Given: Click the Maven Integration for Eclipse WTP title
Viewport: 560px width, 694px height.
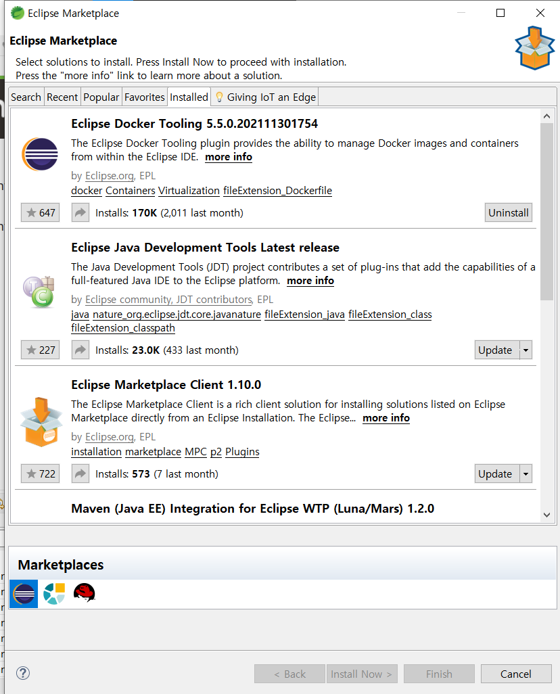Looking at the screenshot, I should pyautogui.click(x=253, y=509).
